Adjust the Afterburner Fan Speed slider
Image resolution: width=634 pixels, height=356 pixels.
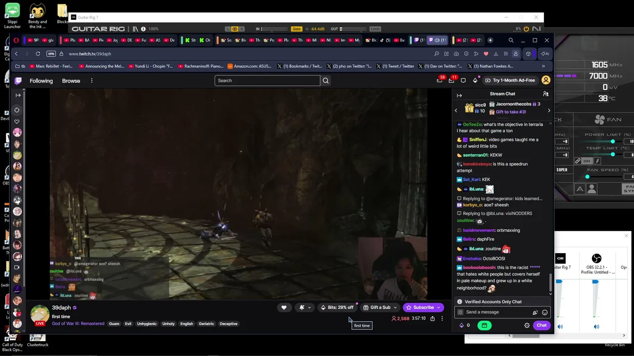tap(587, 177)
